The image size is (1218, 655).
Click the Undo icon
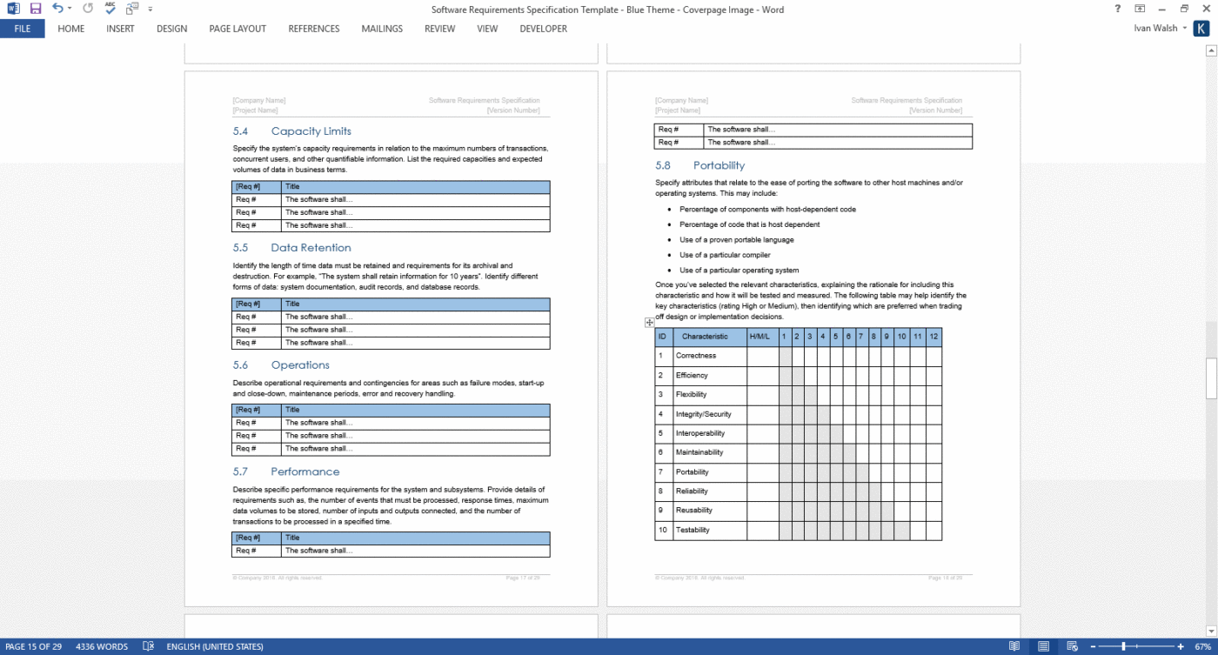[57, 7]
